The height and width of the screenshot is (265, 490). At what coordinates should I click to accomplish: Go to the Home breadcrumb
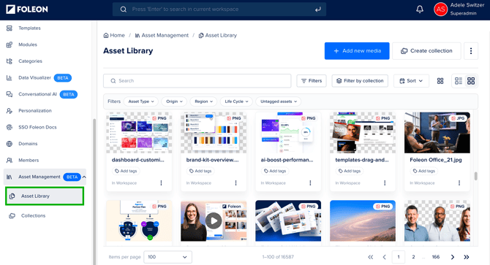(114, 35)
